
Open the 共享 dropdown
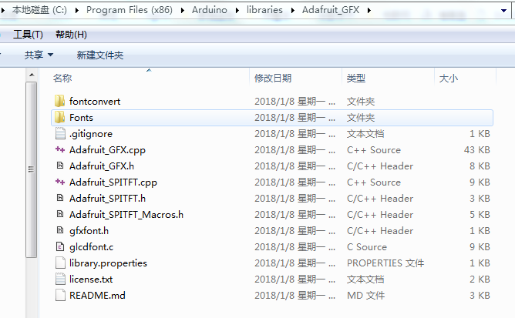click(39, 55)
